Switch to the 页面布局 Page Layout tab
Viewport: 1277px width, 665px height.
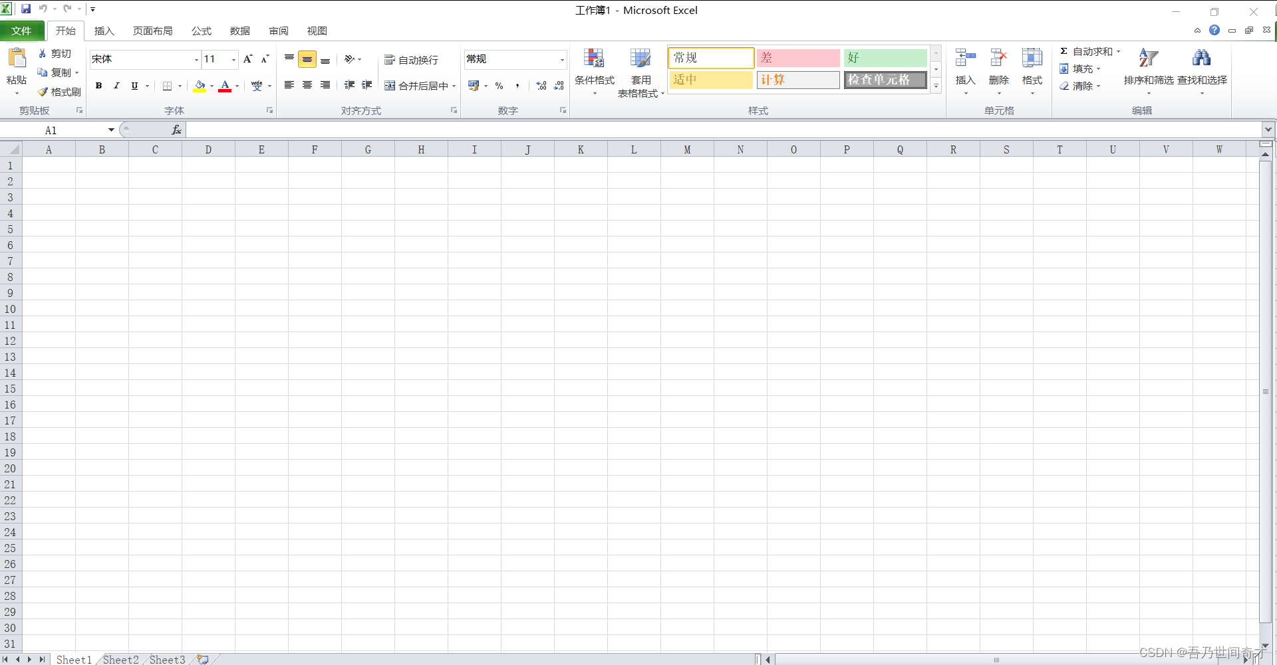[152, 31]
